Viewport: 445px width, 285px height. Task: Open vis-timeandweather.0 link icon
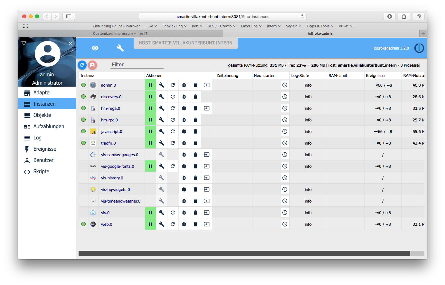[207, 201]
